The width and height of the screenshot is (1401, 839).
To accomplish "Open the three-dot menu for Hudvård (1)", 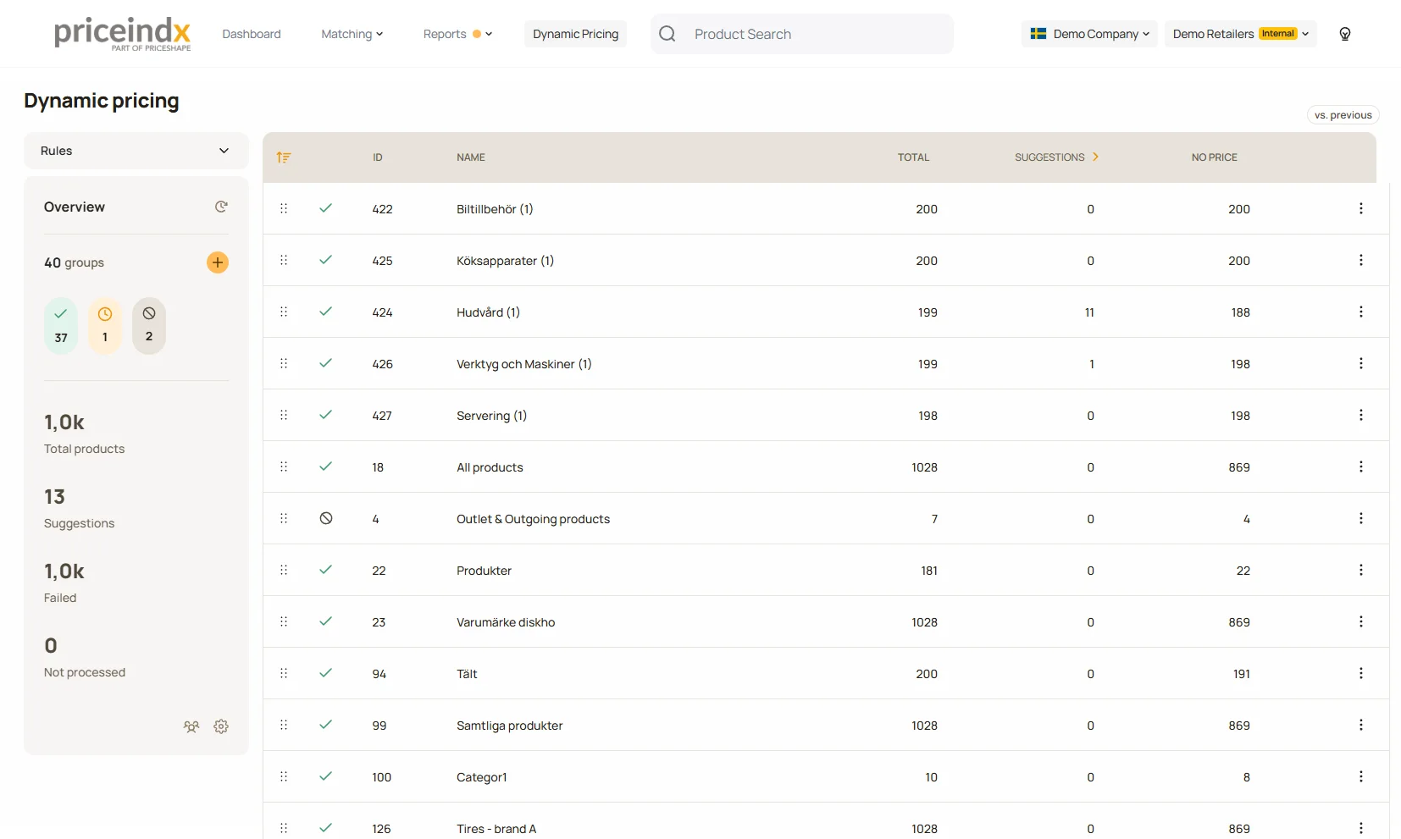I will [x=1361, y=312].
